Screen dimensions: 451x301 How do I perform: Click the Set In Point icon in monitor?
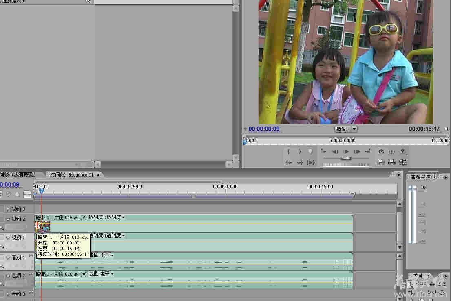click(x=288, y=151)
